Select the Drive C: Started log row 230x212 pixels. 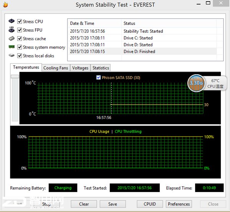click(x=142, y=38)
